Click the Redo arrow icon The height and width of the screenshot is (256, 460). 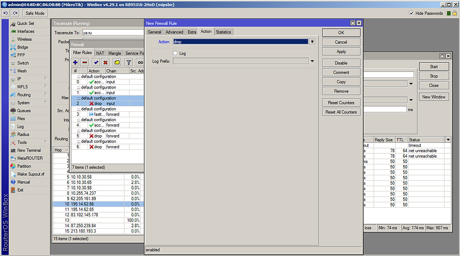15,13
